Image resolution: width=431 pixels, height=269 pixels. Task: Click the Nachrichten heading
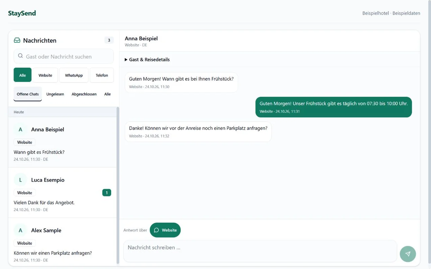(x=40, y=40)
